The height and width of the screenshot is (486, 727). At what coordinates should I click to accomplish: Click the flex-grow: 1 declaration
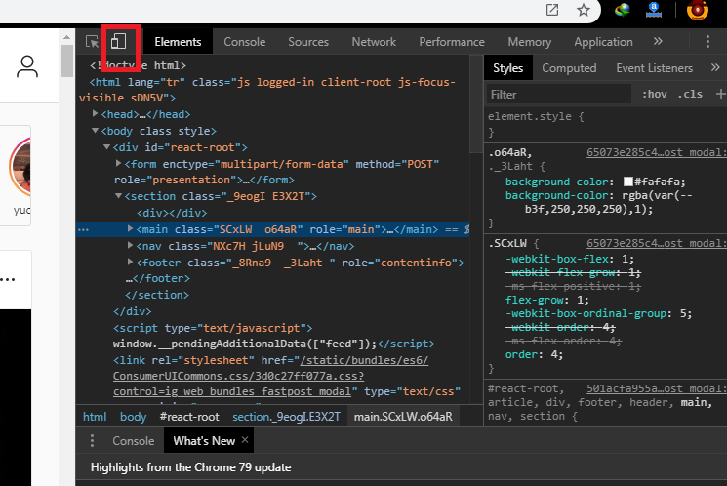click(x=547, y=300)
